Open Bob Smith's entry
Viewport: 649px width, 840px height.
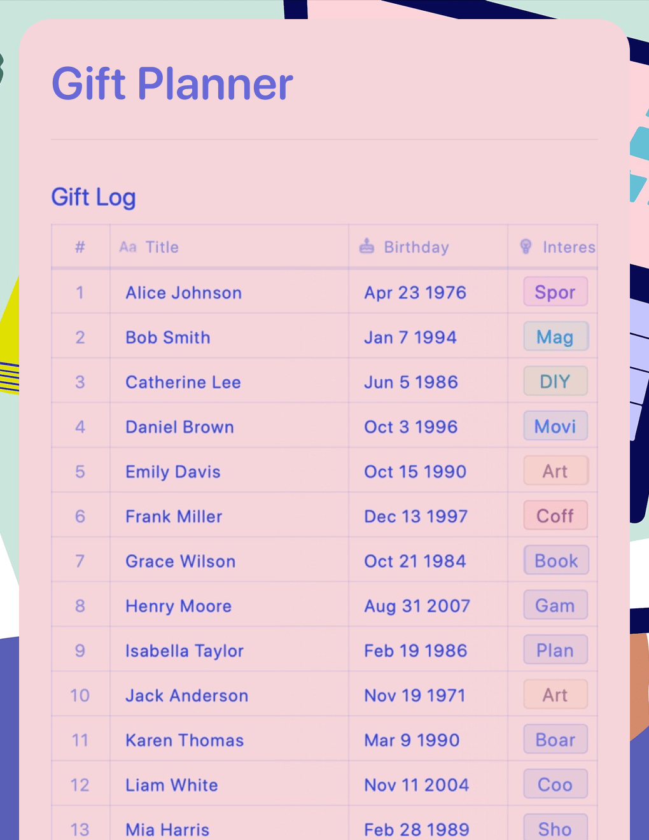click(168, 337)
